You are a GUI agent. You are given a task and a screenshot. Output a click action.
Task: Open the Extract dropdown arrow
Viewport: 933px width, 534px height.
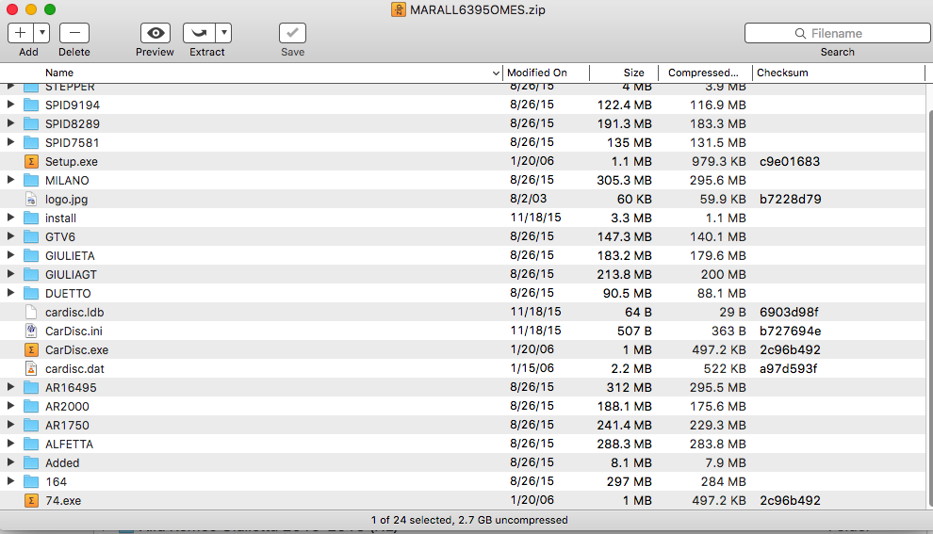(223, 33)
